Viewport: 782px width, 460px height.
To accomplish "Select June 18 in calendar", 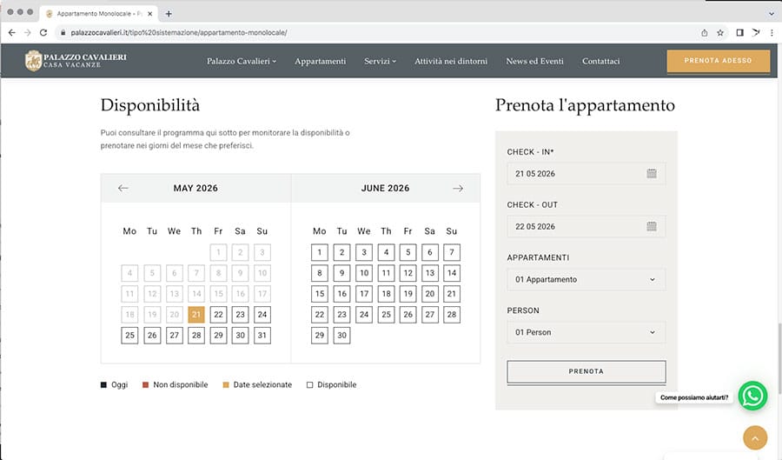I will tap(386, 293).
